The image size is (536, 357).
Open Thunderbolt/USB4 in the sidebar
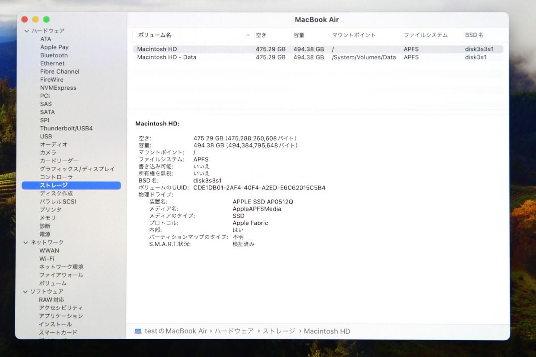tap(66, 129)
